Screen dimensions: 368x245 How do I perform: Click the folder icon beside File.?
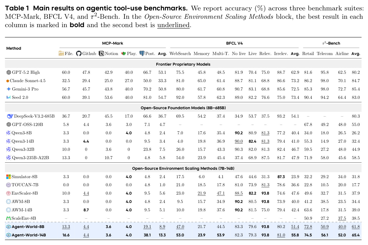pos(61,53)
